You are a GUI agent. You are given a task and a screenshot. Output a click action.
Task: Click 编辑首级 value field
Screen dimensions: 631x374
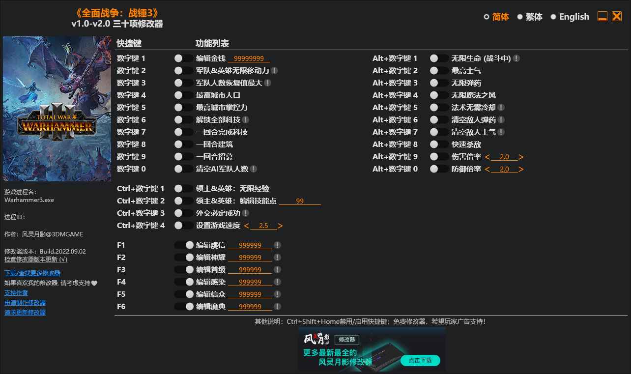250,270
